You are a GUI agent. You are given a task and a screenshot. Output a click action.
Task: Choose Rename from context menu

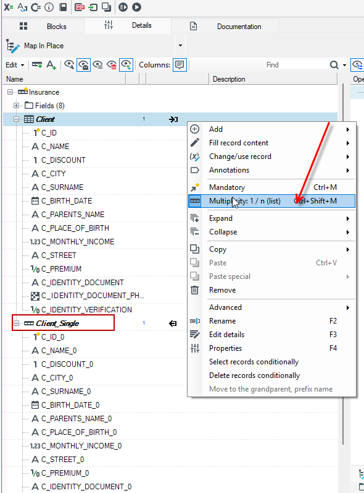point(271,321)
